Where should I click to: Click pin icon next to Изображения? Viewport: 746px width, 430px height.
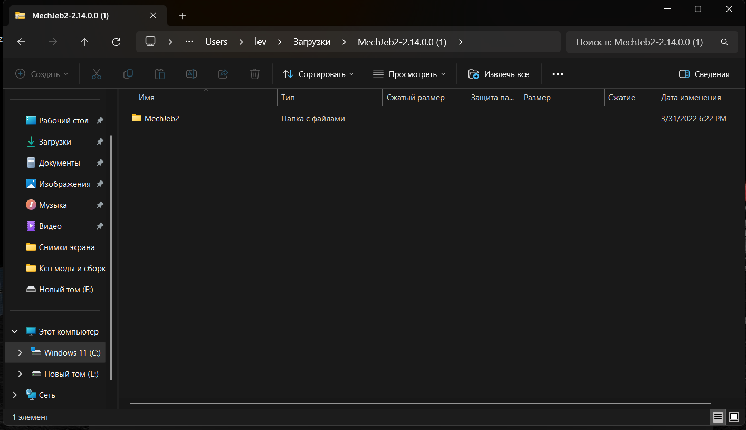pyautogui.click(x=100, y=184)
